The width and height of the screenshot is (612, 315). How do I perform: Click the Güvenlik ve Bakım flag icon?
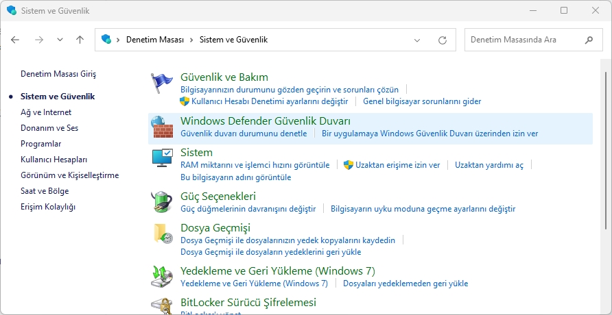162,83
